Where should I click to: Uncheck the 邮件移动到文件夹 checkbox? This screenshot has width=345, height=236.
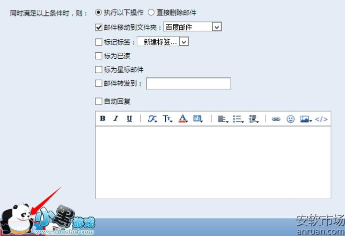[98, 27]
